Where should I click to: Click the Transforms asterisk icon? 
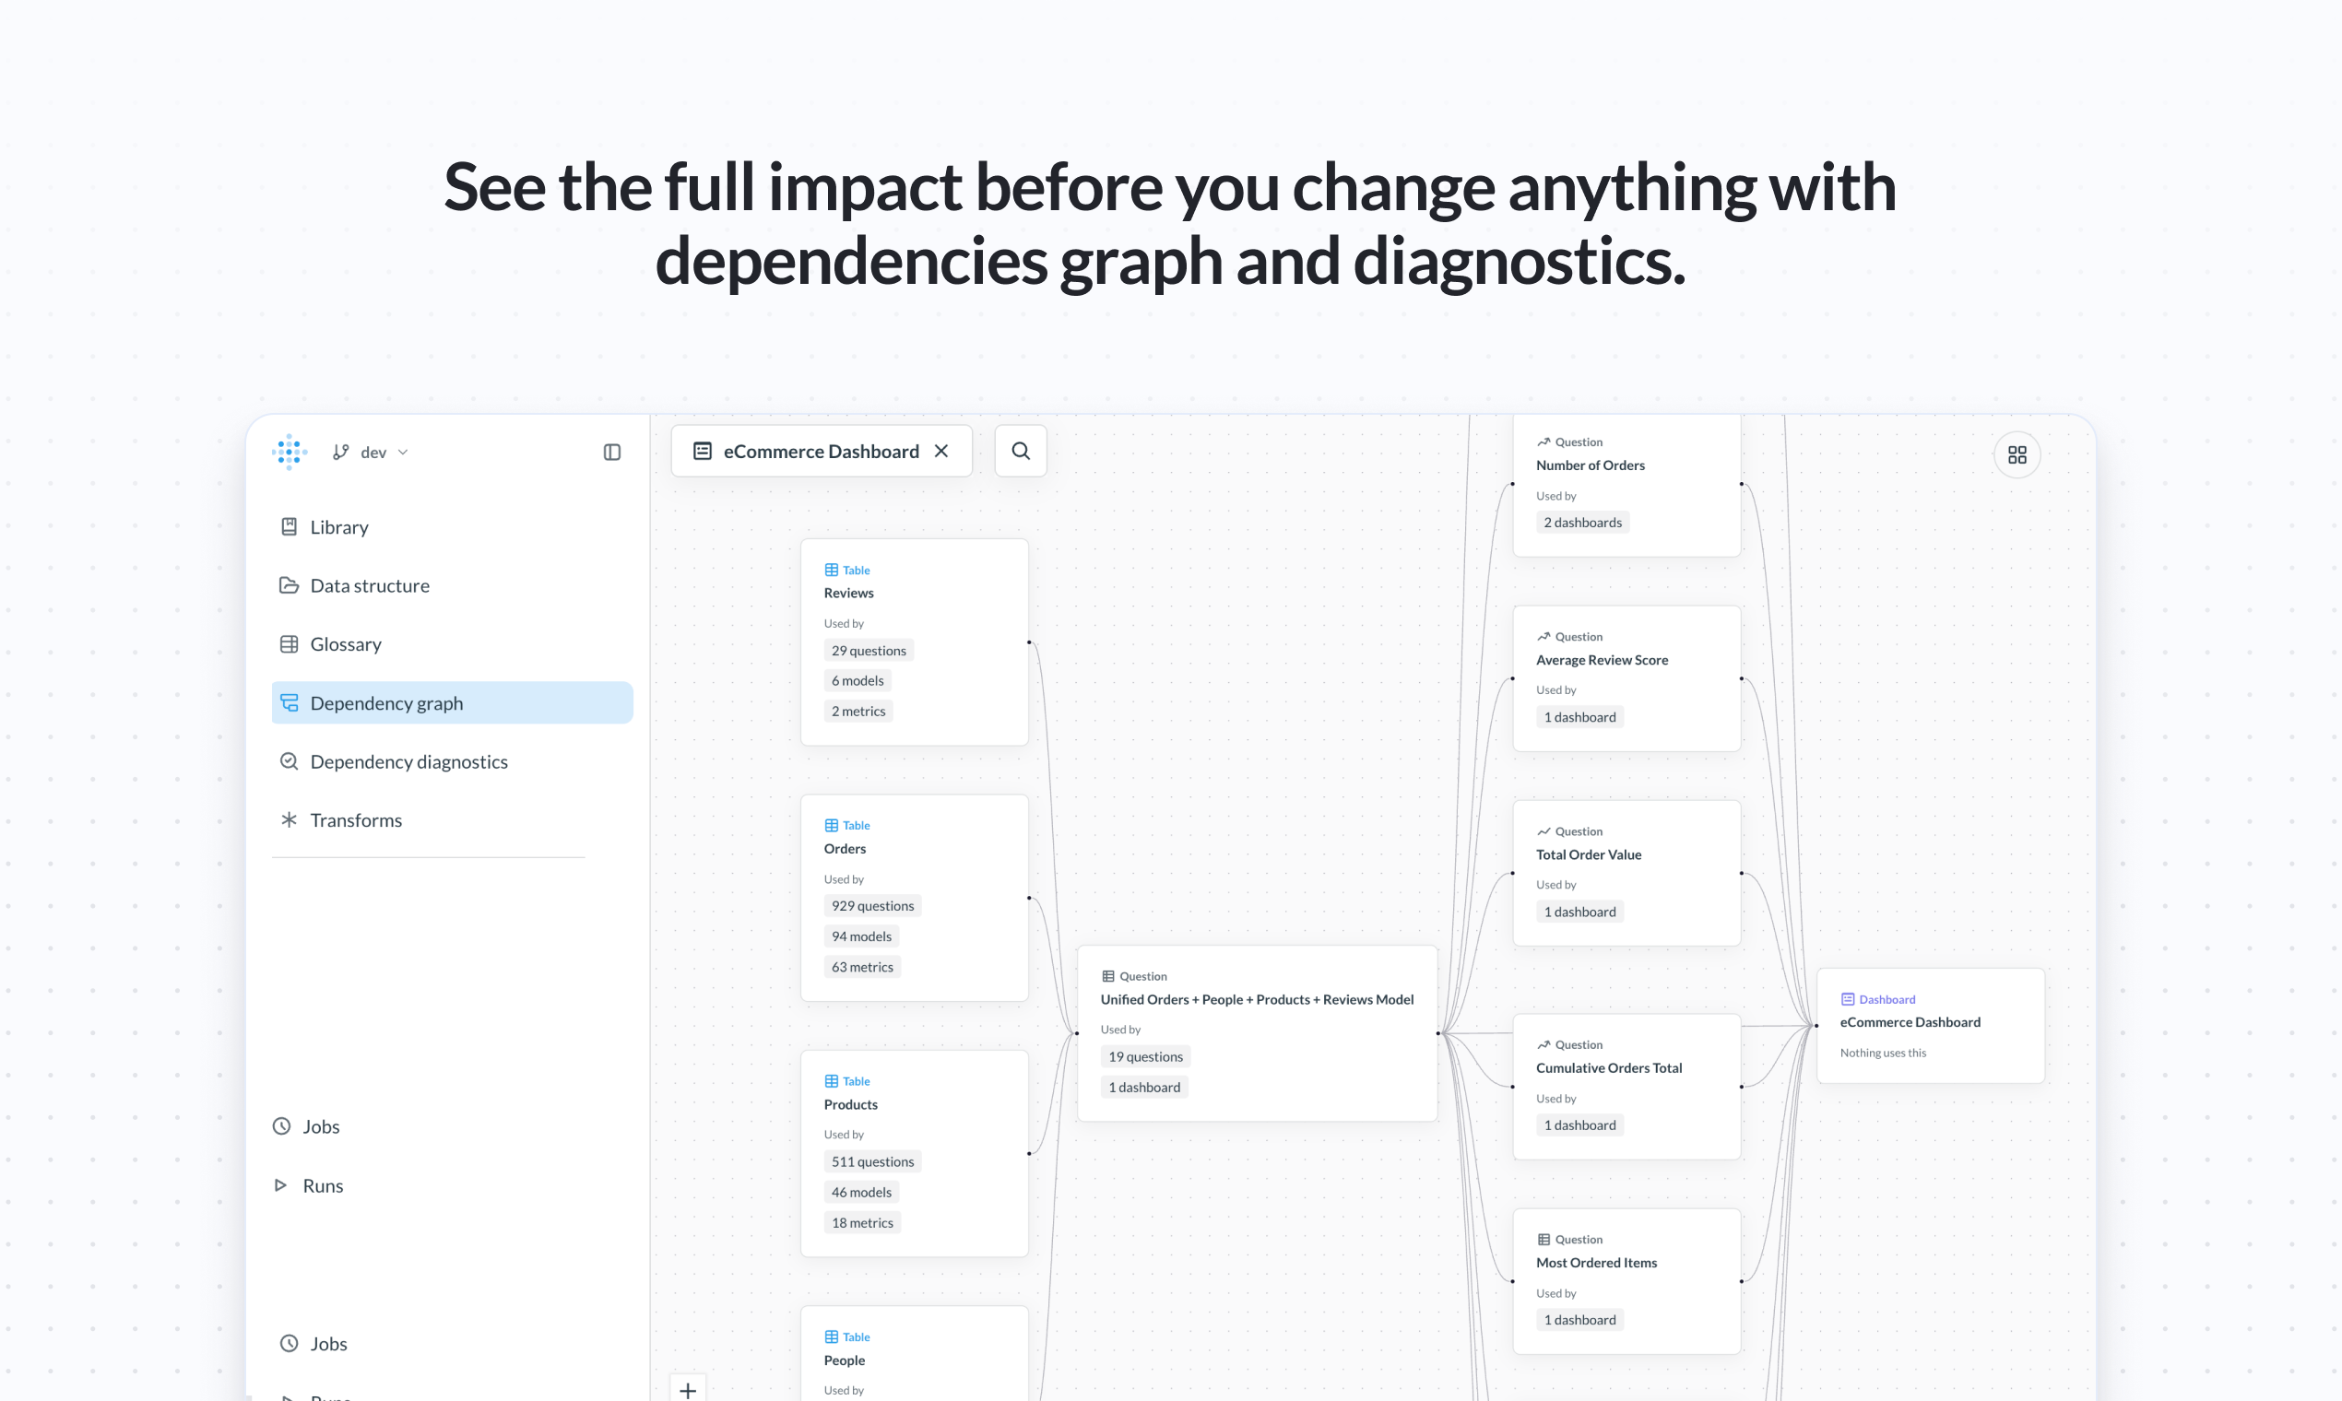click(x=289, y=819)
